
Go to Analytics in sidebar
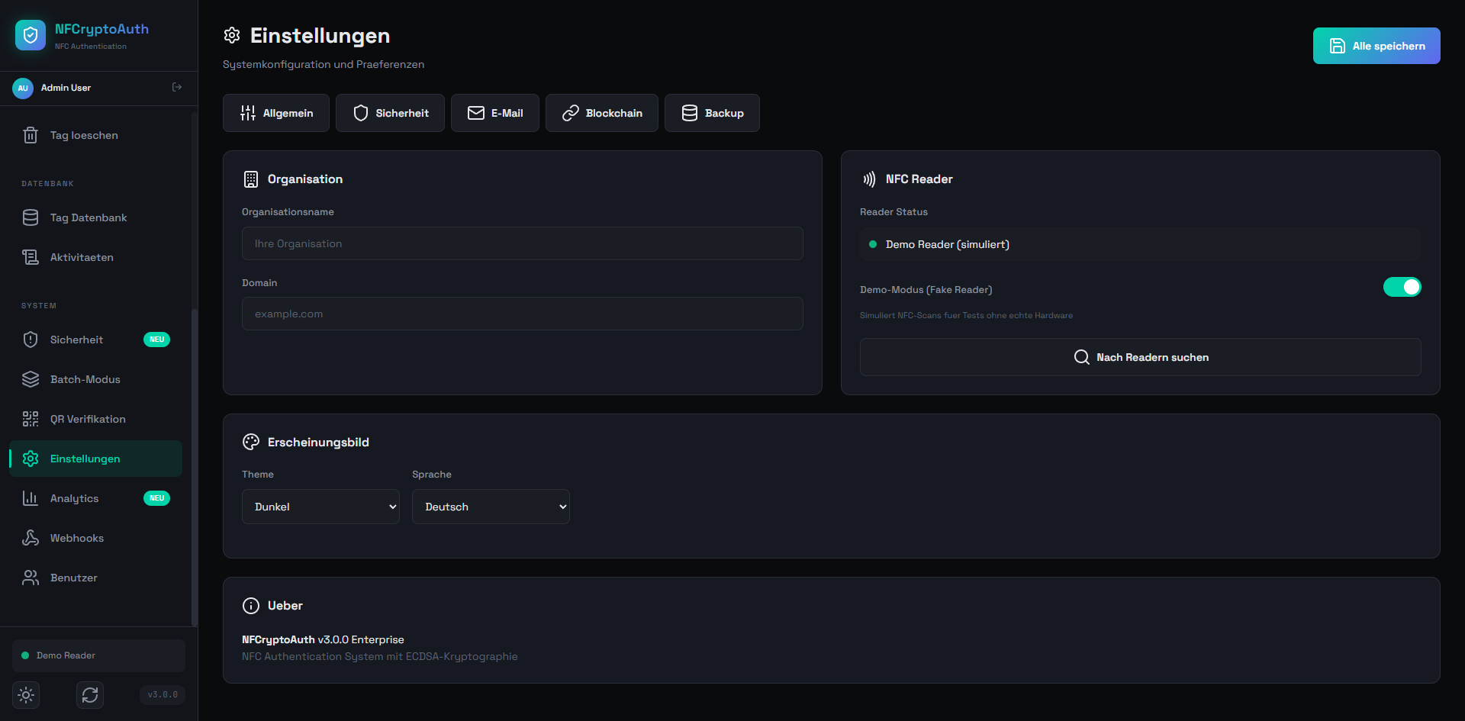point(74,498)
